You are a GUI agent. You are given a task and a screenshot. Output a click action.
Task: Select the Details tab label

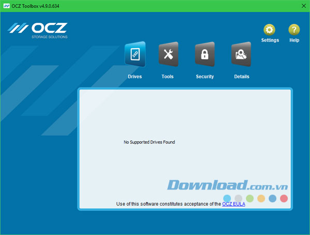[x=242, y=77]
